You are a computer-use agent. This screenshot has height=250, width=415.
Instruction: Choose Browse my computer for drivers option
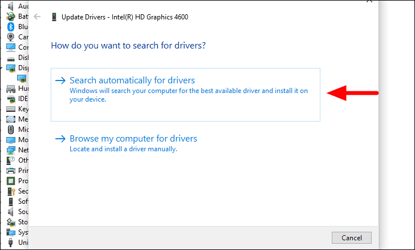tap(126, 143)
